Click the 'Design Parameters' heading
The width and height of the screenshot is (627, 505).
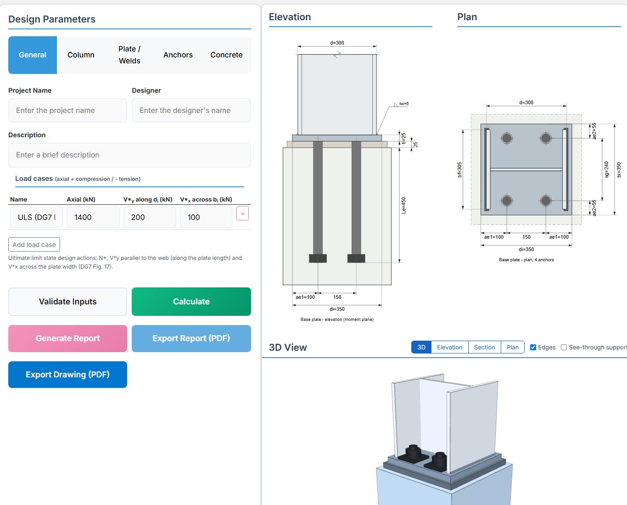point(52,19)
